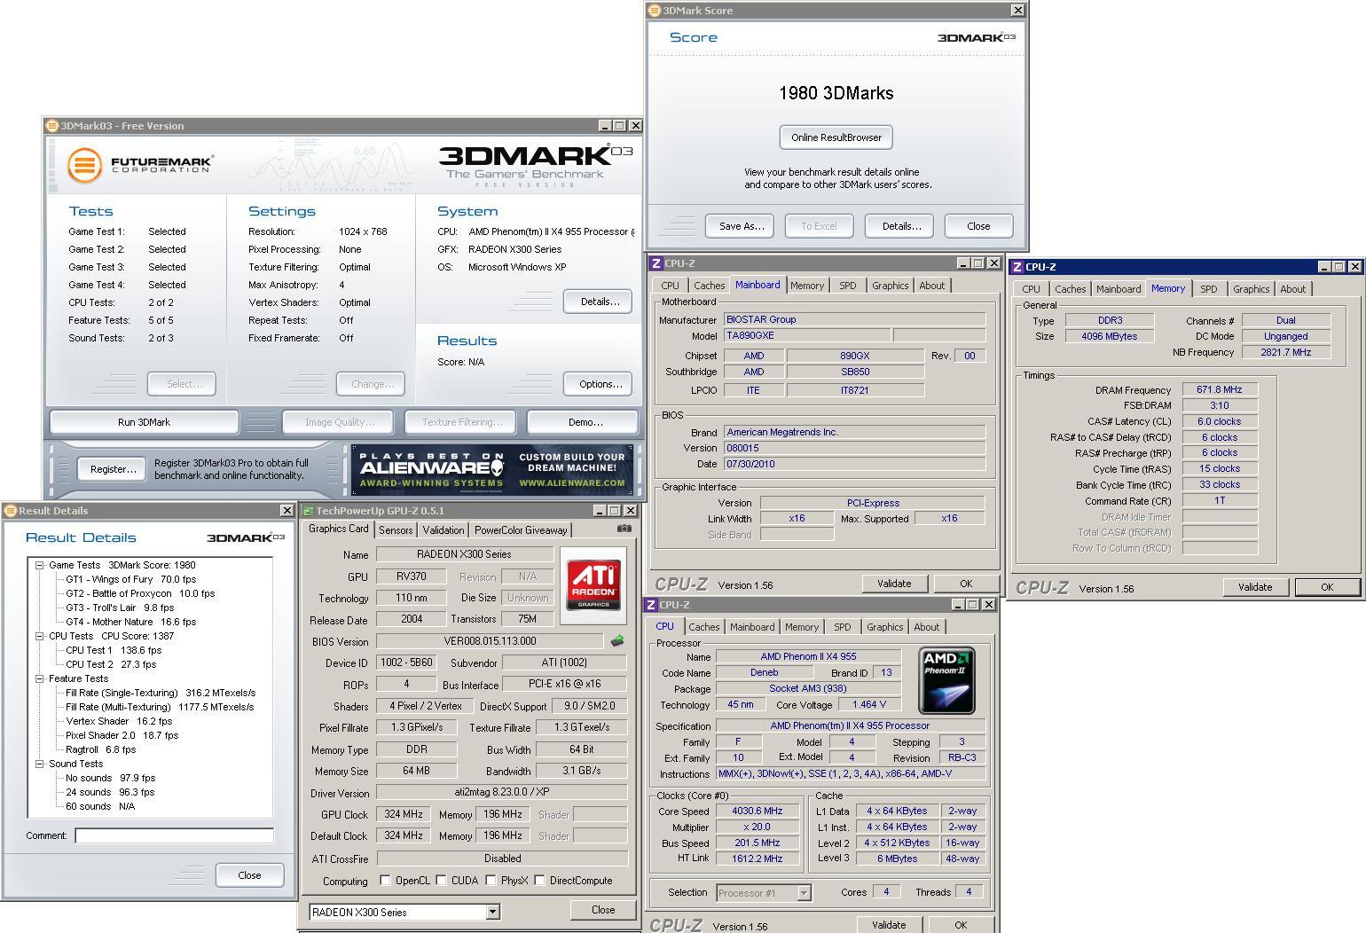Viewport: 1366px width, 933px height.
Task: Enable the OpenCL checkbox
Action: tap(385, 881)
